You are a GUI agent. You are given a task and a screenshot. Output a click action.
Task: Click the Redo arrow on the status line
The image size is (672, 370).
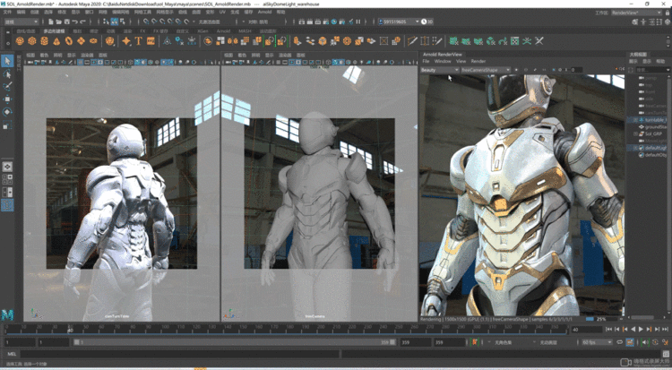[82, 22]
